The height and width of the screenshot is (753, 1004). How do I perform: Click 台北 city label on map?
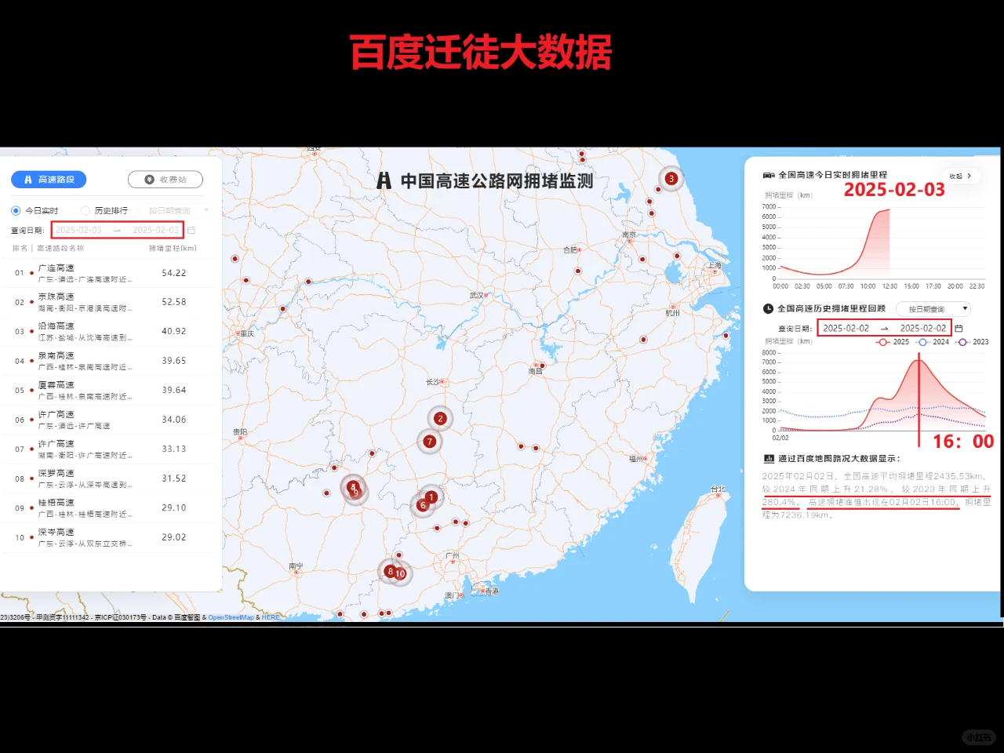[718, 489]
